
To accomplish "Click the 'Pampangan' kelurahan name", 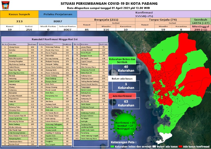I will [85, 87].
